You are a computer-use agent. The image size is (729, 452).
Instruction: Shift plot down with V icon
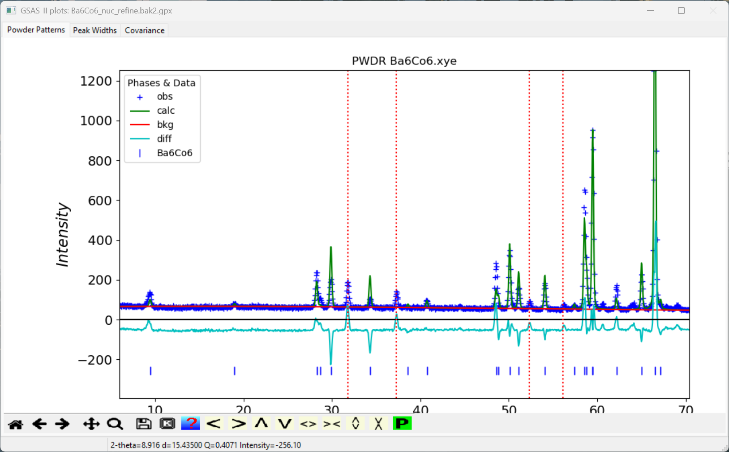coord(285,424)
